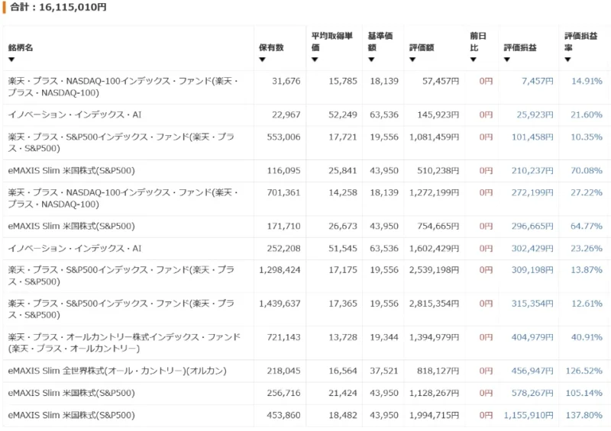Click the 評価損益 value 7,457円
611x431 pixels.
(x=538, y=82)
